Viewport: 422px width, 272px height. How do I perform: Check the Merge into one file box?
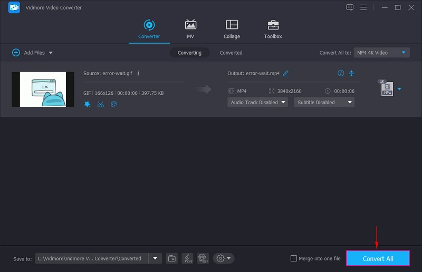coord(294,258)
